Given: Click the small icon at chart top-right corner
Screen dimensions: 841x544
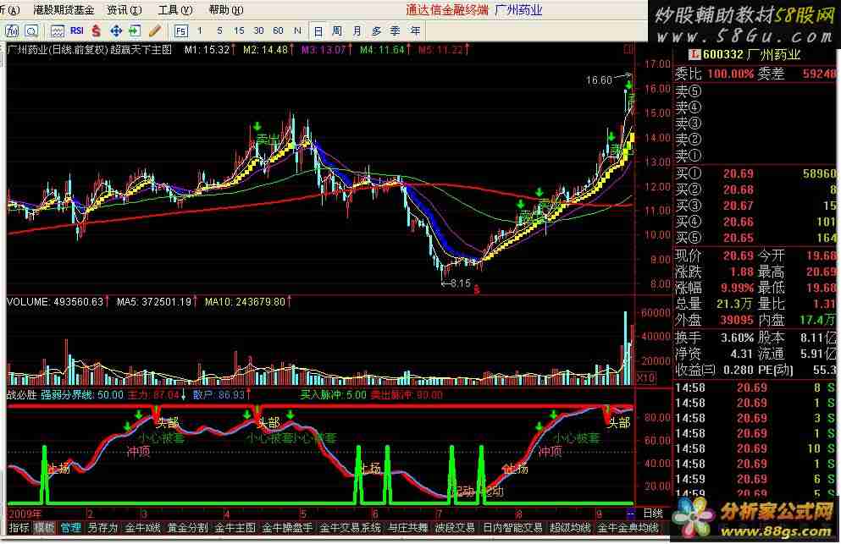Looking at the screenshot, I should pyautogui.click(x=628, y=49).
